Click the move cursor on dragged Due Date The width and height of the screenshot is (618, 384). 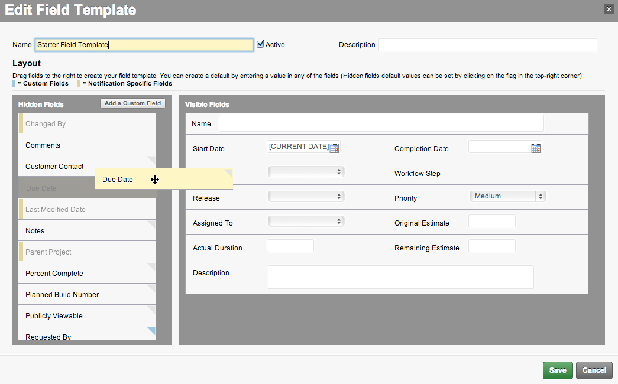(155, 180)
